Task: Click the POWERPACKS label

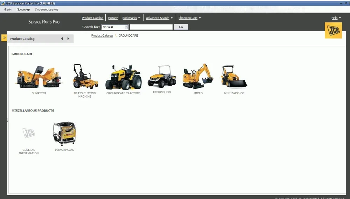Action: [64, 150]
